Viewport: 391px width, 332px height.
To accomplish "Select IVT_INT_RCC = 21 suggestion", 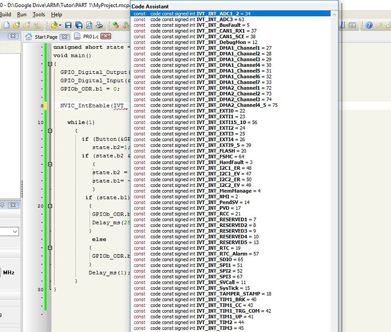I will (x=231, y=214).
